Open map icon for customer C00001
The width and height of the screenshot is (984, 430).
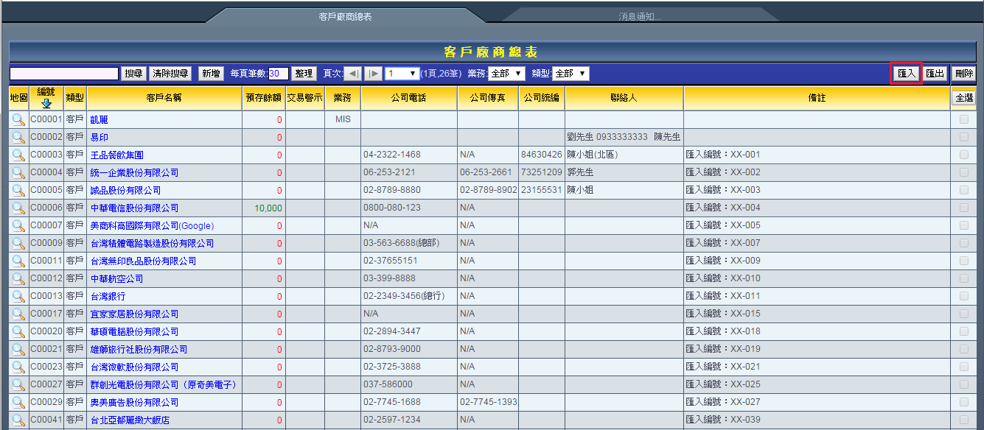click(x=18, y=119)
